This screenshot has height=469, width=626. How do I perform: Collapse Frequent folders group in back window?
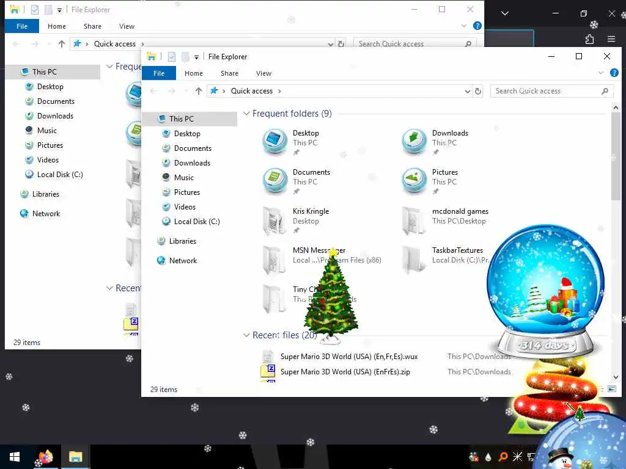pos(109,67)
